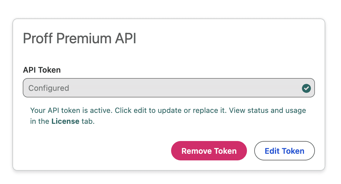Click the rounded check symbol at field's right edge
This screenshot has height=184, width=341.
(x=306, y=88)
